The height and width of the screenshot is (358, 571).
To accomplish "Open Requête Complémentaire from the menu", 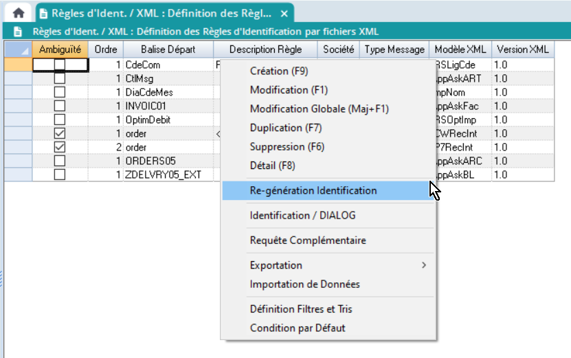I will 308,240.
